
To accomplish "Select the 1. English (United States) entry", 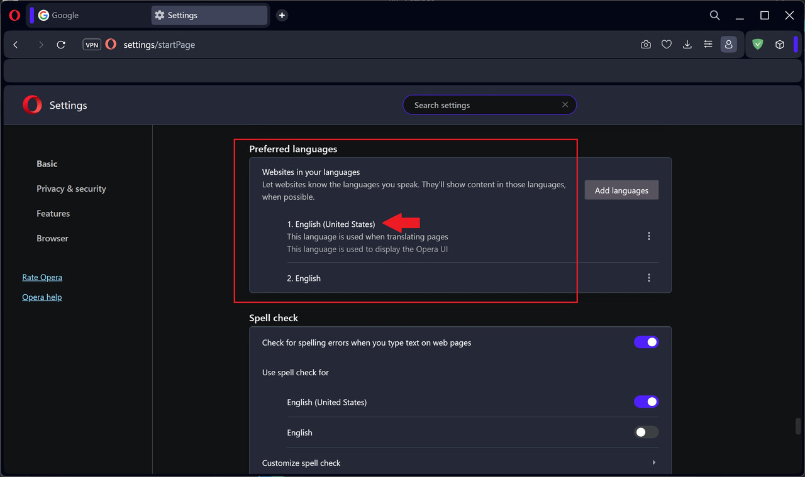I will (x=331, y=224).
